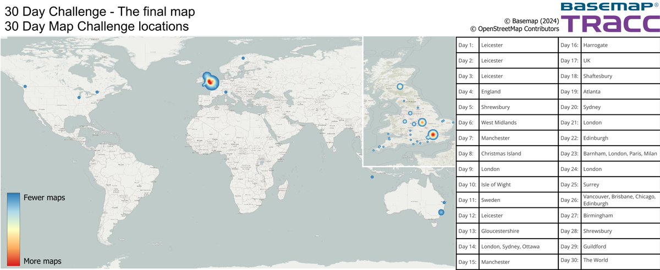This screenshot has width=660, height=270.
Task: Click the 'Day 26:' label cell
Action: tap(569, 200)
